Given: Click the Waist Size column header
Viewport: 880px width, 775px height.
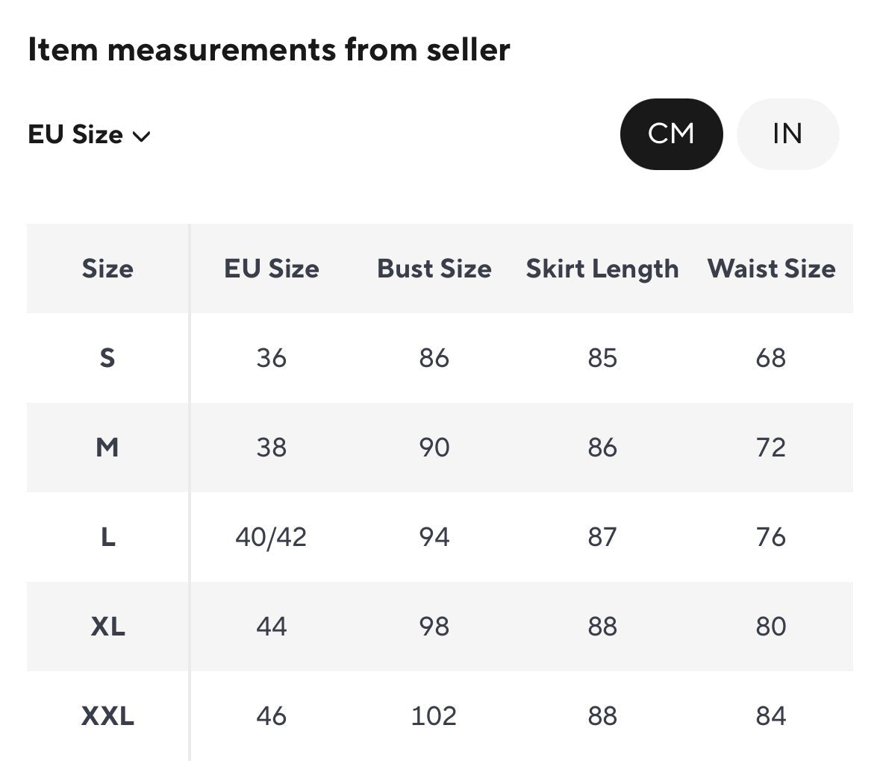Looking at the screenshot, I should [x=771, y=269].
